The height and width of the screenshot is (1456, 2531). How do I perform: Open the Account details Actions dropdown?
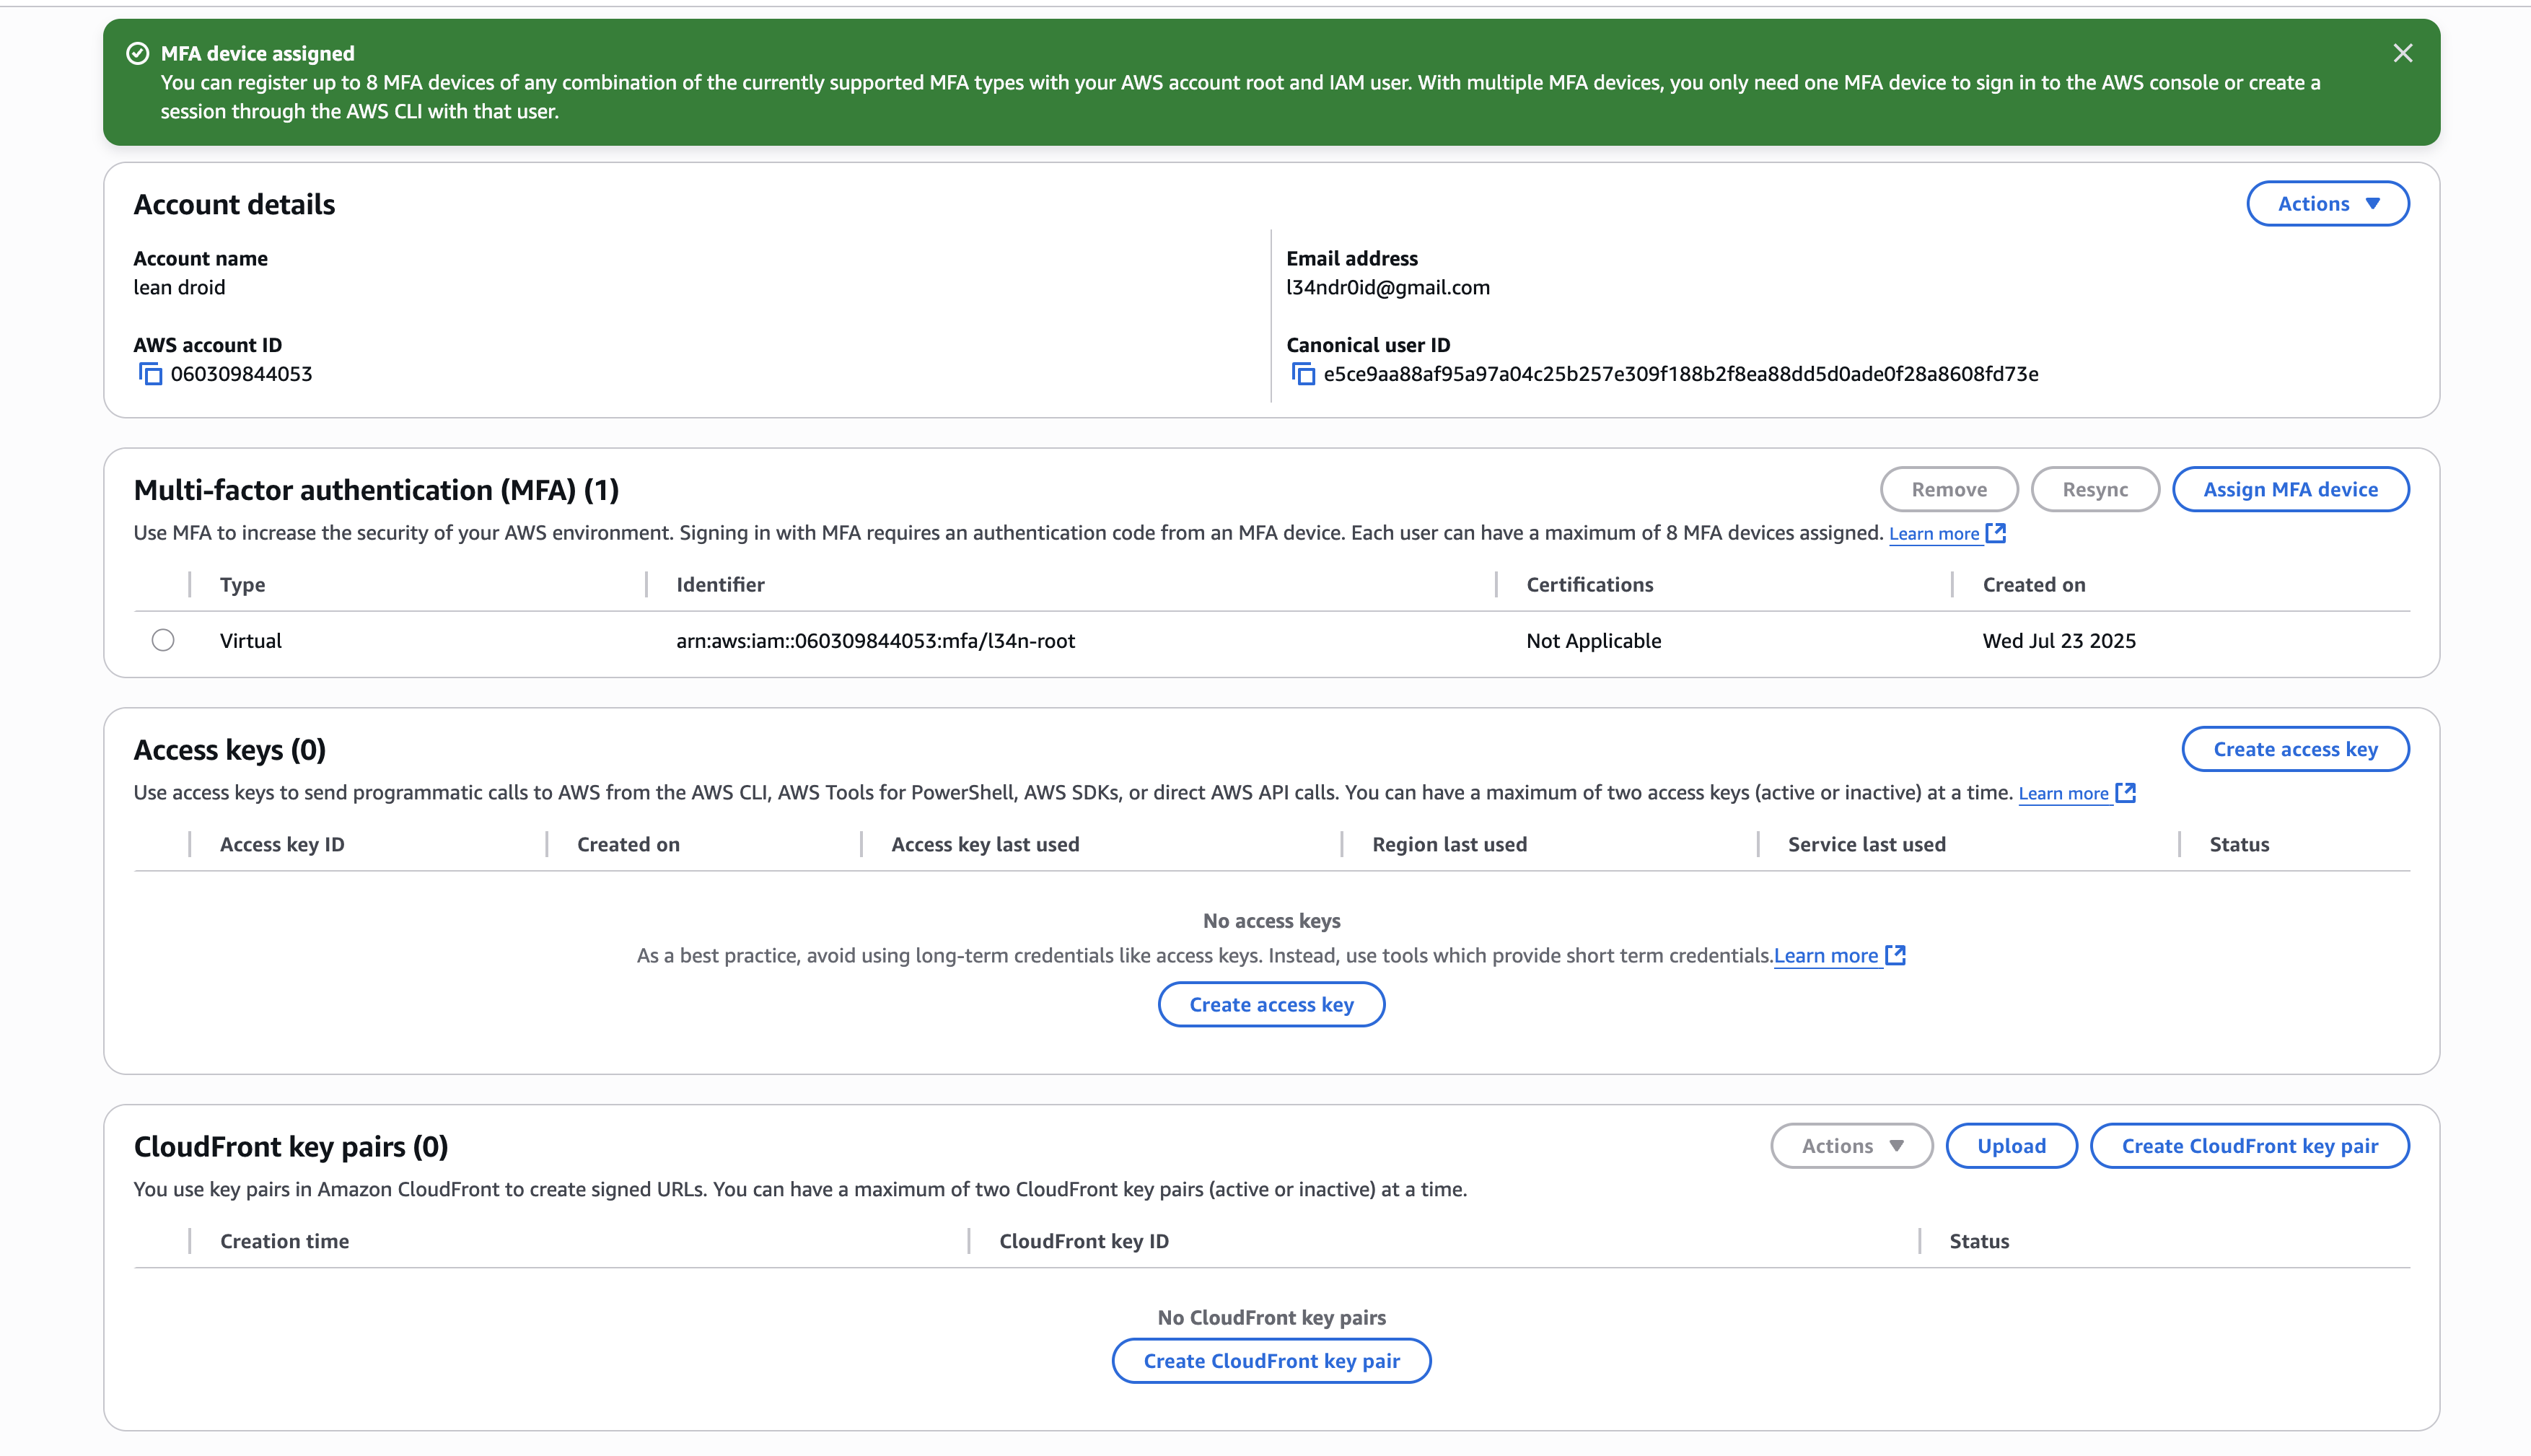[x=2327, y=204]
